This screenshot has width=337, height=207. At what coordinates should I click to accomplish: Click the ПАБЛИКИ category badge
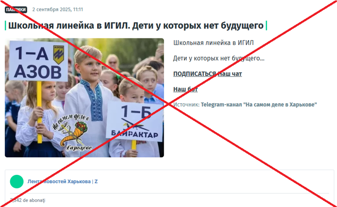click(16, 10)
